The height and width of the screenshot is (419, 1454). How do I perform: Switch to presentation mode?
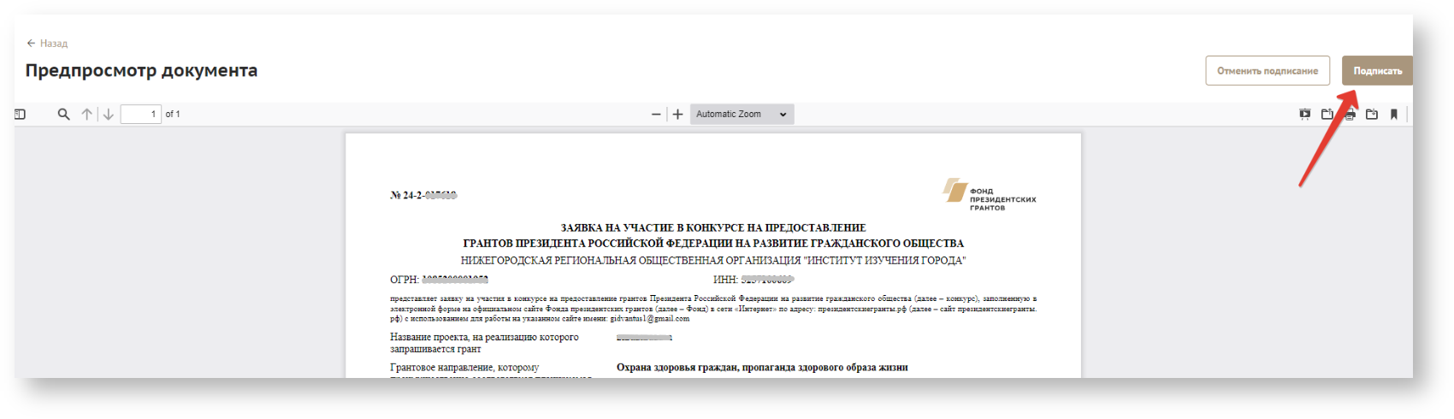tap(1304, 115)
